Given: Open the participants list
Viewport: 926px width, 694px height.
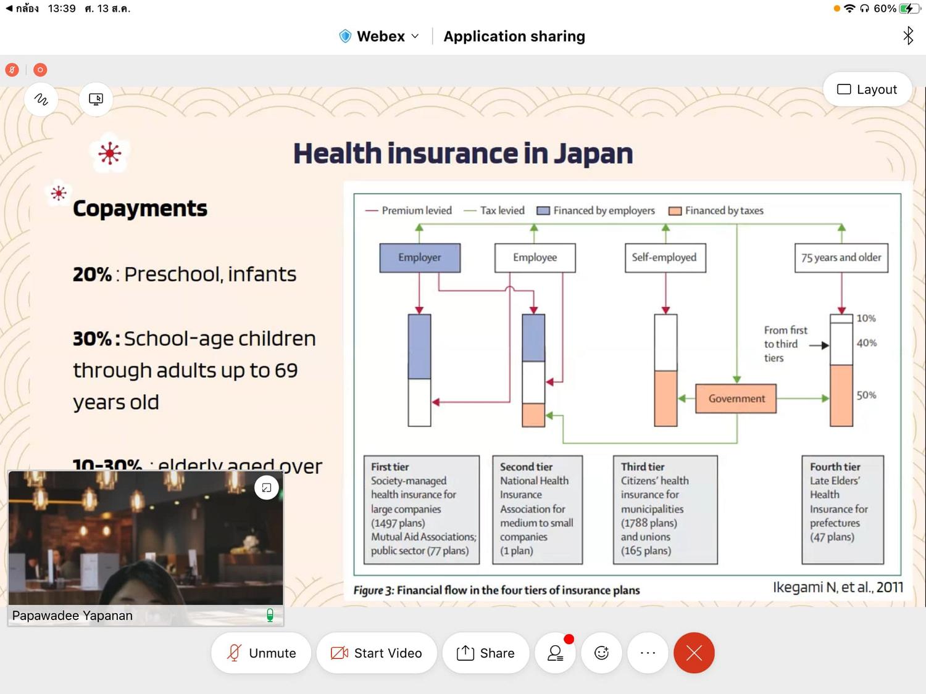Looking at the screenshot, I should pos(556,653).
